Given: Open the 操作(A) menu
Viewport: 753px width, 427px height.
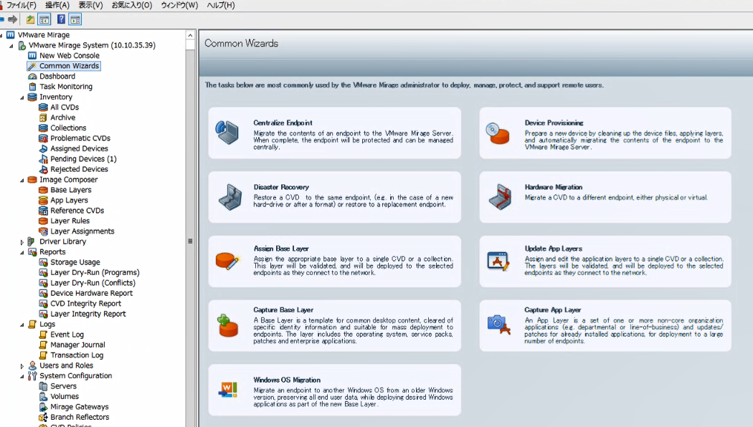Looking at the screenshot, I should coord(57,5).
